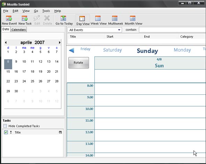Select April 27 in mini calendar
The image size is (206, 164).
[x=48, y=81]
